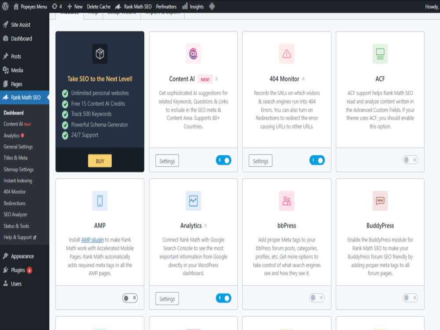This screenshot has width=440, height=330.
Task: Click the chevron beside the Content AI title
Action: pos(216,79)
